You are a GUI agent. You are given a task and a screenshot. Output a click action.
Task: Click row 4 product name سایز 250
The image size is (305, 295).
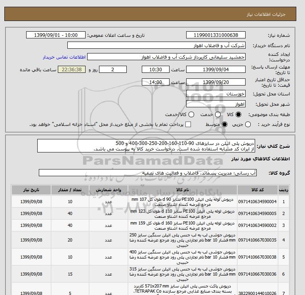[x=183, y=240]
